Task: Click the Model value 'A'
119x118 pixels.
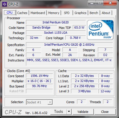Action: tap(70, 50)
